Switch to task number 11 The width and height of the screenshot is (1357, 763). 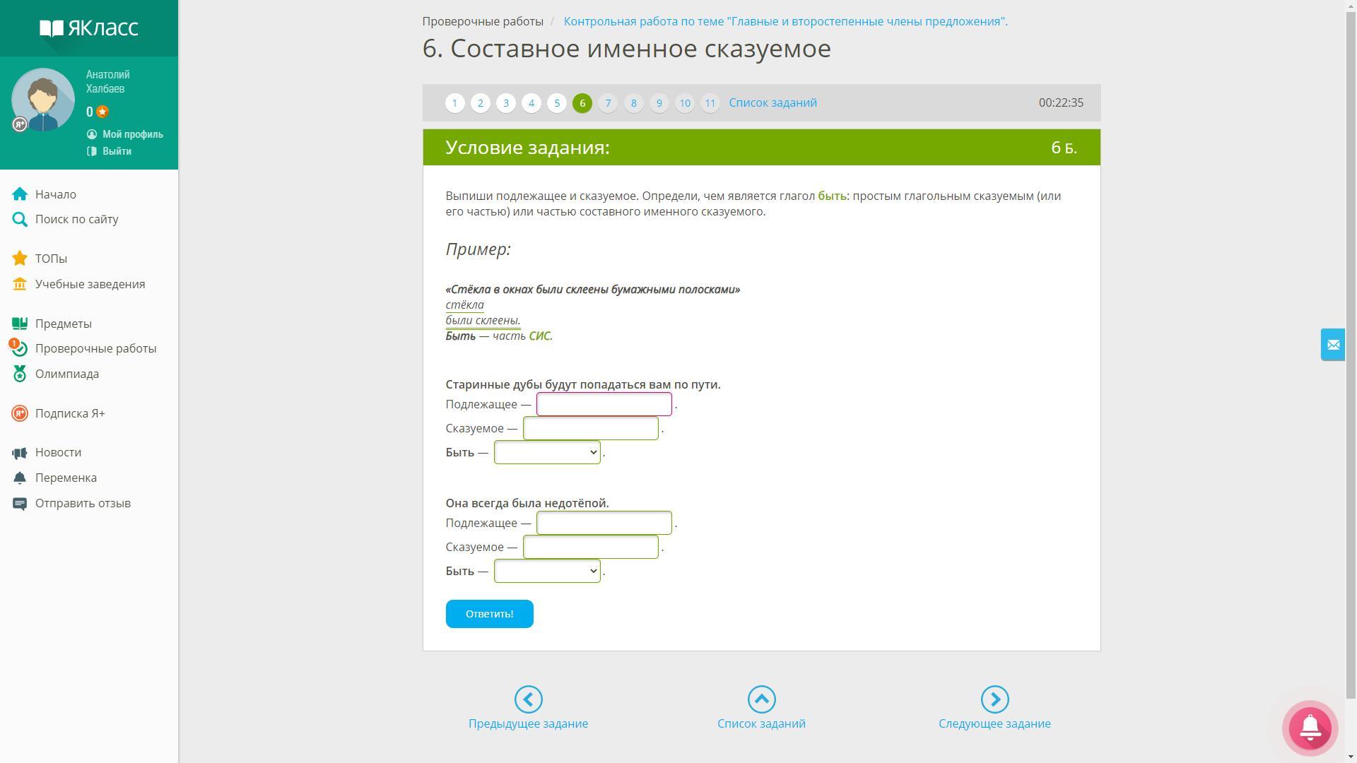(x=710, y=103)
